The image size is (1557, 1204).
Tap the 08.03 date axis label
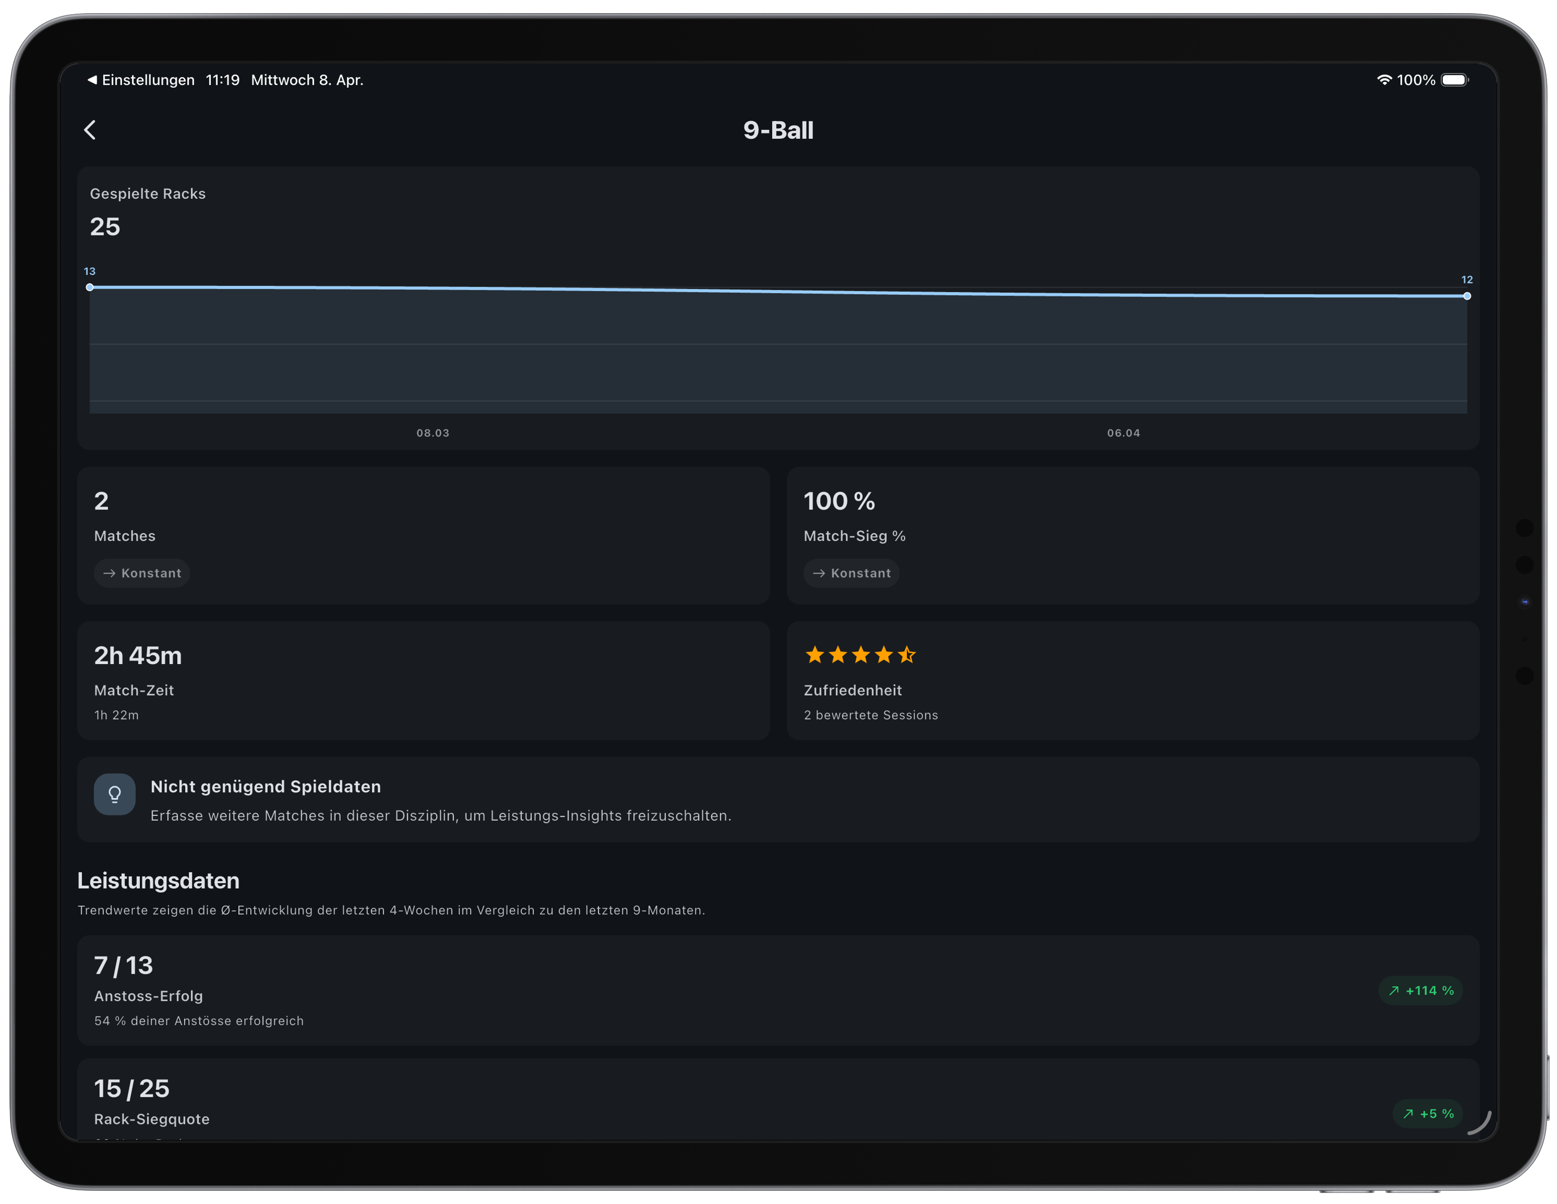(x=433, y=433)
